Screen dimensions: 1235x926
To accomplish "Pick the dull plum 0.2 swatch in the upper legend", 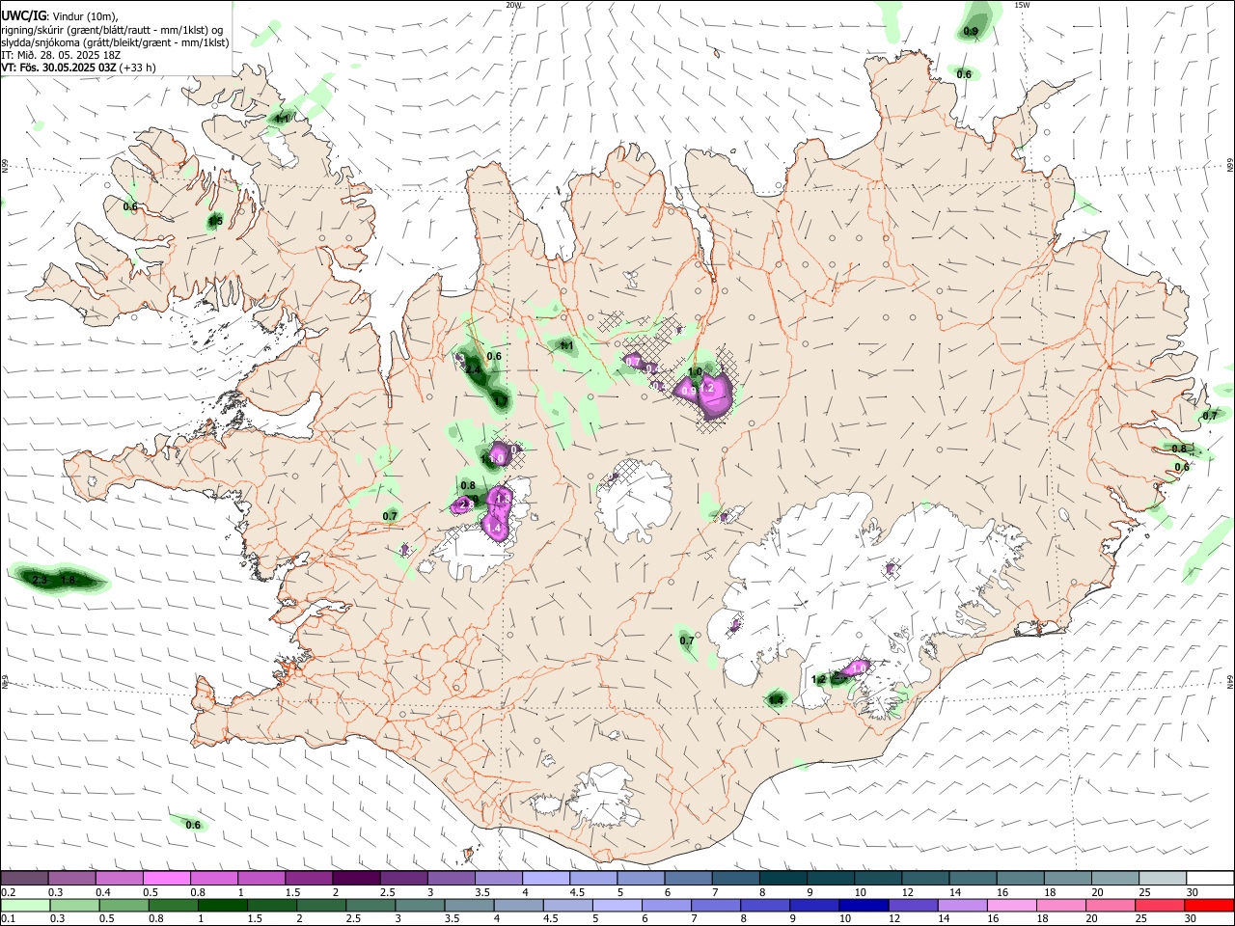I will point(24,879).
